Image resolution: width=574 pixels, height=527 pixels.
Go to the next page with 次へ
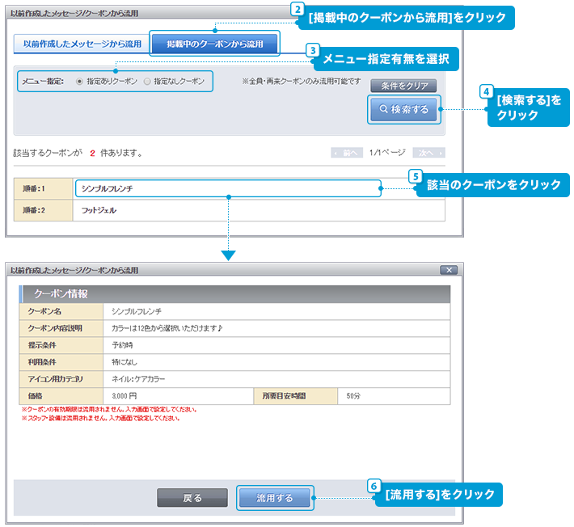tap(428, 152)
